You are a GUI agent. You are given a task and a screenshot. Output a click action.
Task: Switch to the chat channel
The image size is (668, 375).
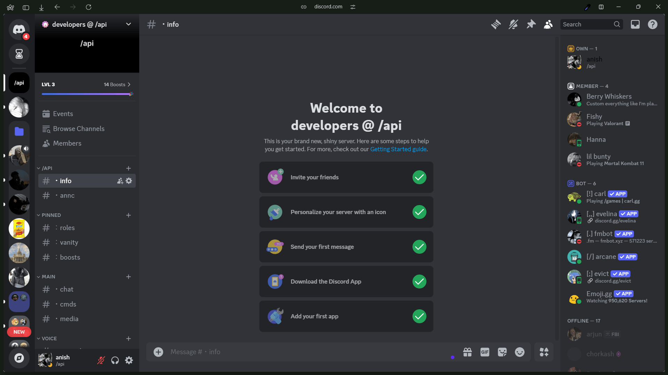pos(87,289)
